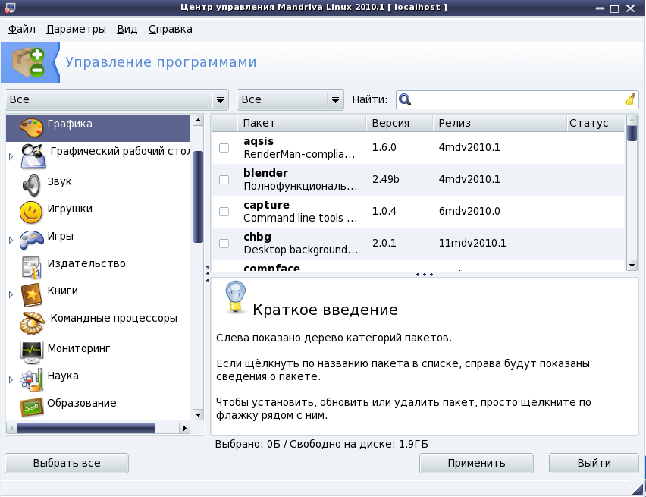This screenshot has width=646, height=497.
Task: Click the Игрушки smiley icon
Action: [x=31, y=212]
